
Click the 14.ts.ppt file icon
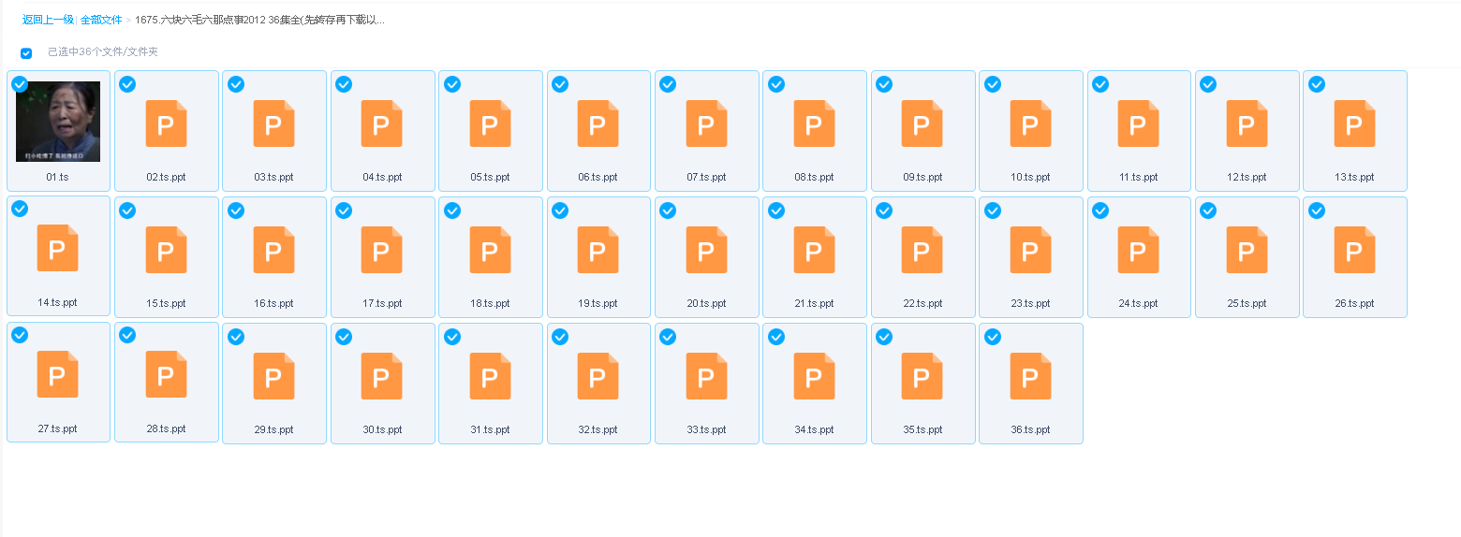point(58,249)
